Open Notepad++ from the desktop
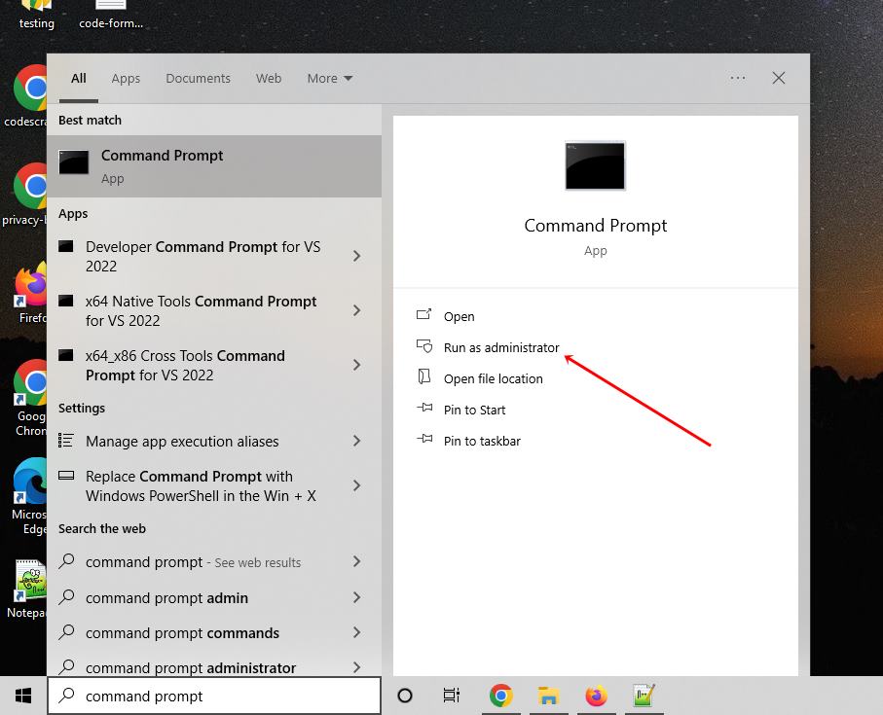This screenshot has height=715, width=883. pos(28,581)
